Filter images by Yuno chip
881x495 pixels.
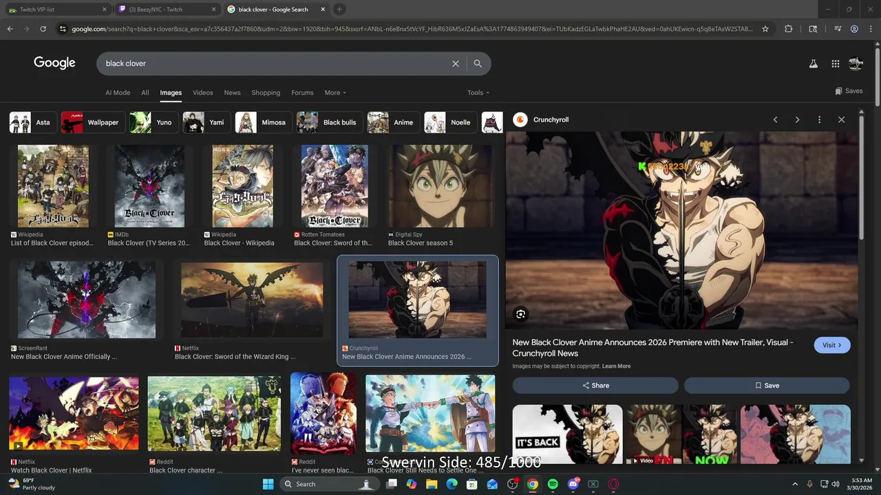pos(153,122)
